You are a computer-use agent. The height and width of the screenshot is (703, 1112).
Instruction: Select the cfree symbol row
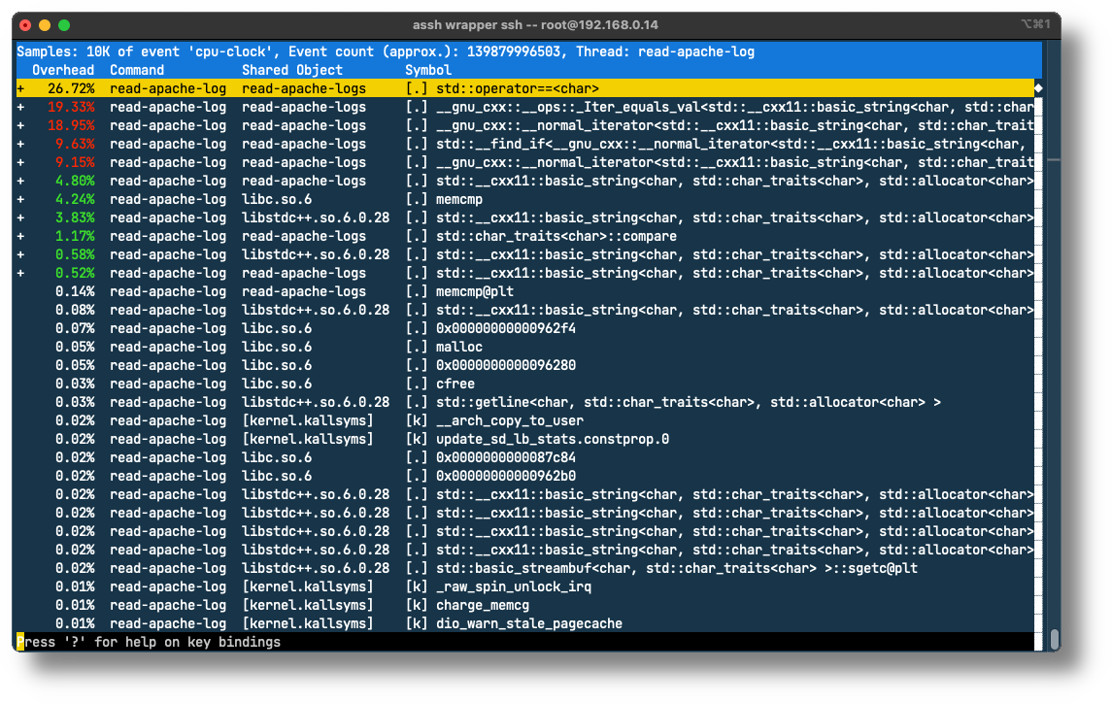[x=525, y=384]
